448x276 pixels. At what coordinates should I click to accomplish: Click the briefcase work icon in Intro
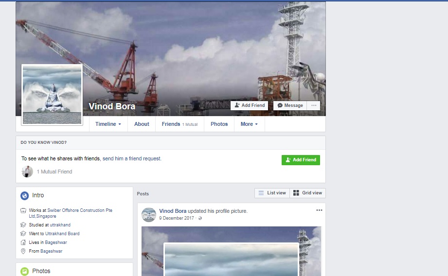[x=23, y=210]
